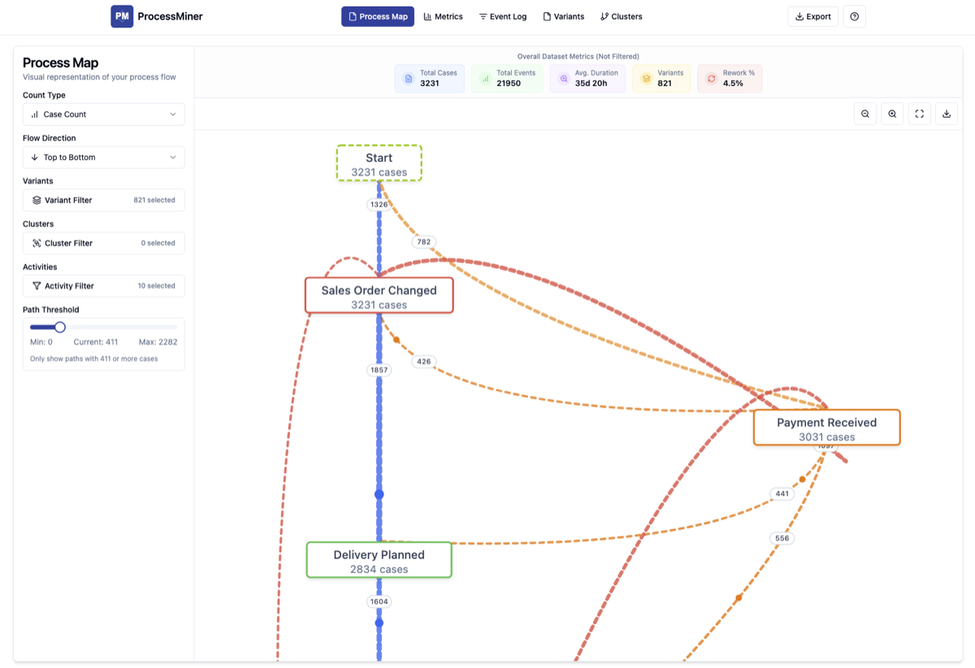The height and width of the screenshot is (668, 975).
Task: Toggle fullscreen view of process map
Action: point(919,114)
